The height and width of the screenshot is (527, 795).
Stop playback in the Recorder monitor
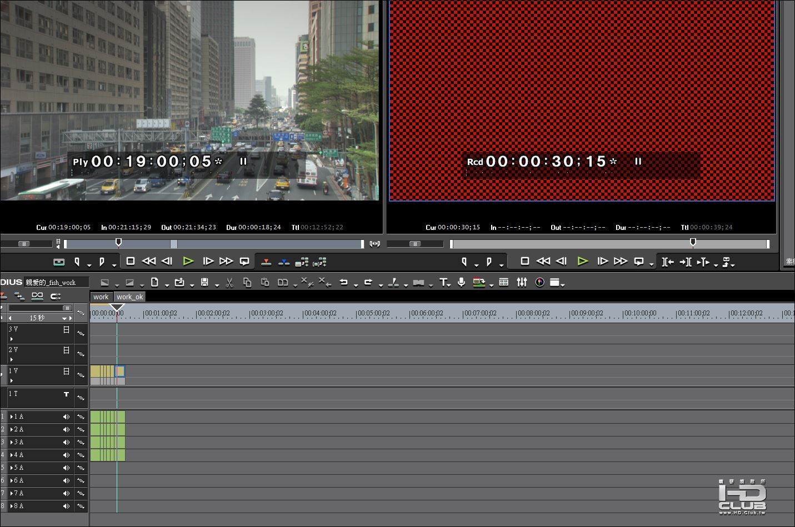pyautogui.click(x=524, y=261)
